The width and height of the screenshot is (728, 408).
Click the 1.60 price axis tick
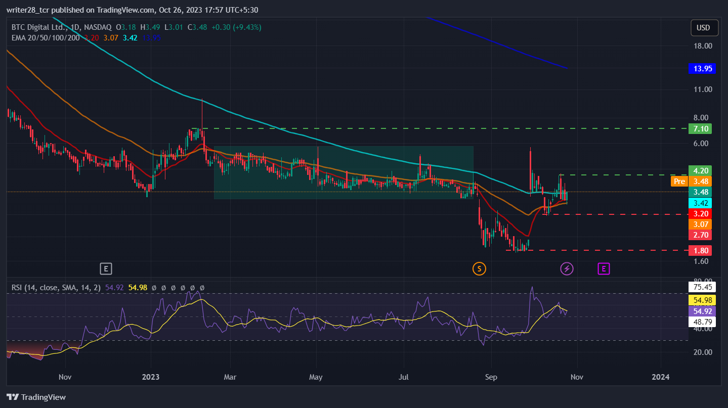701,261
